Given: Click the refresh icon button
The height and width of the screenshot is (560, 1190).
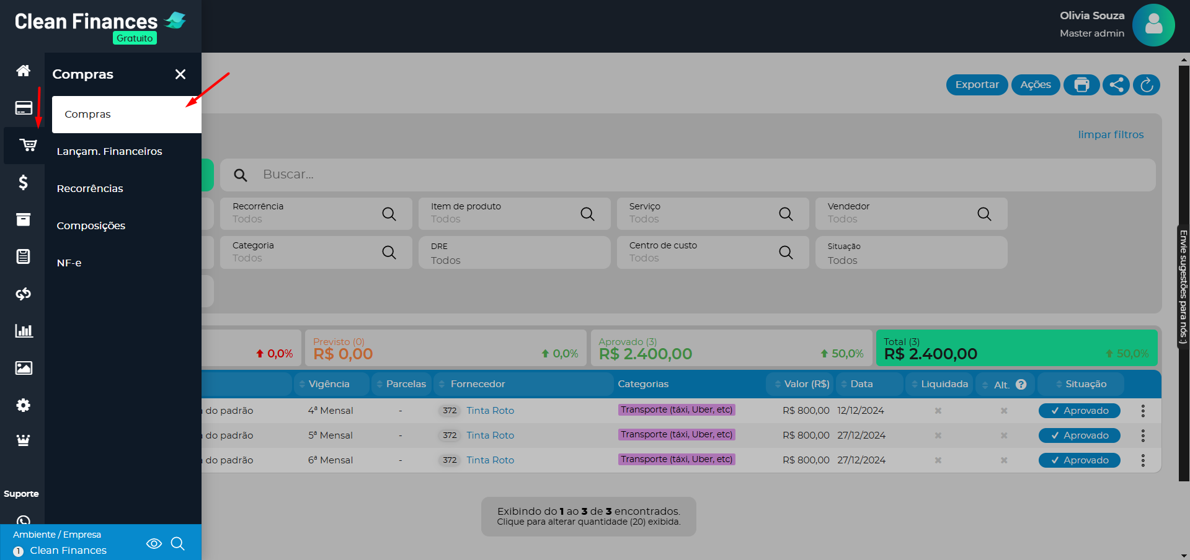Looking at the screenshot, I should (1147, 85).
